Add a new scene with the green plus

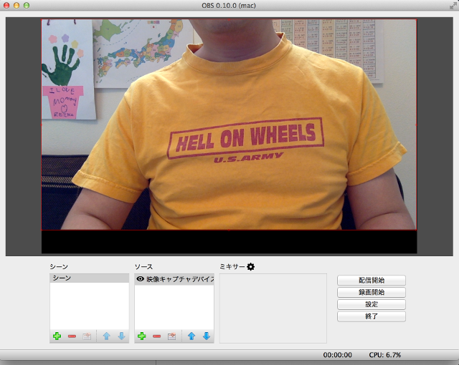tap(57, 336)
